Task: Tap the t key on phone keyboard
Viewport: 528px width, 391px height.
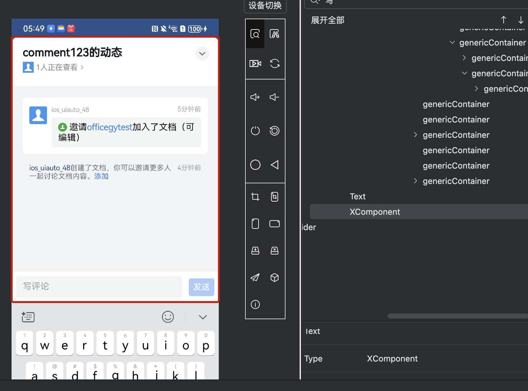Action: [105, 343]
